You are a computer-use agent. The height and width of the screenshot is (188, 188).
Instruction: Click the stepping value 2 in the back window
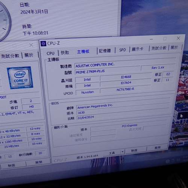coord(31,101)
